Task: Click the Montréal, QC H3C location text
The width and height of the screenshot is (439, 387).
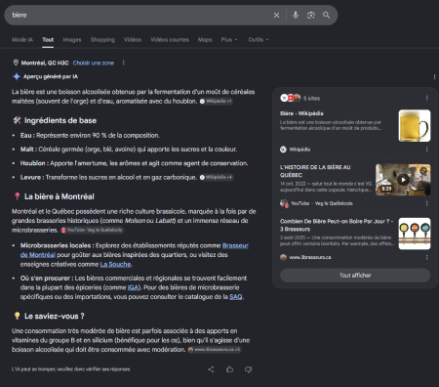Action: [x=45, y=63]
